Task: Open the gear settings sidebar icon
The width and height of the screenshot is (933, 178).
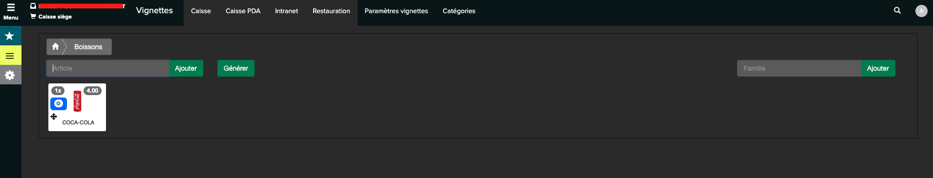Action: coord(10,75)
